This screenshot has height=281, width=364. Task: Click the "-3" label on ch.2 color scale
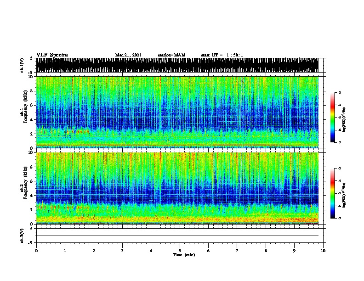339,169
